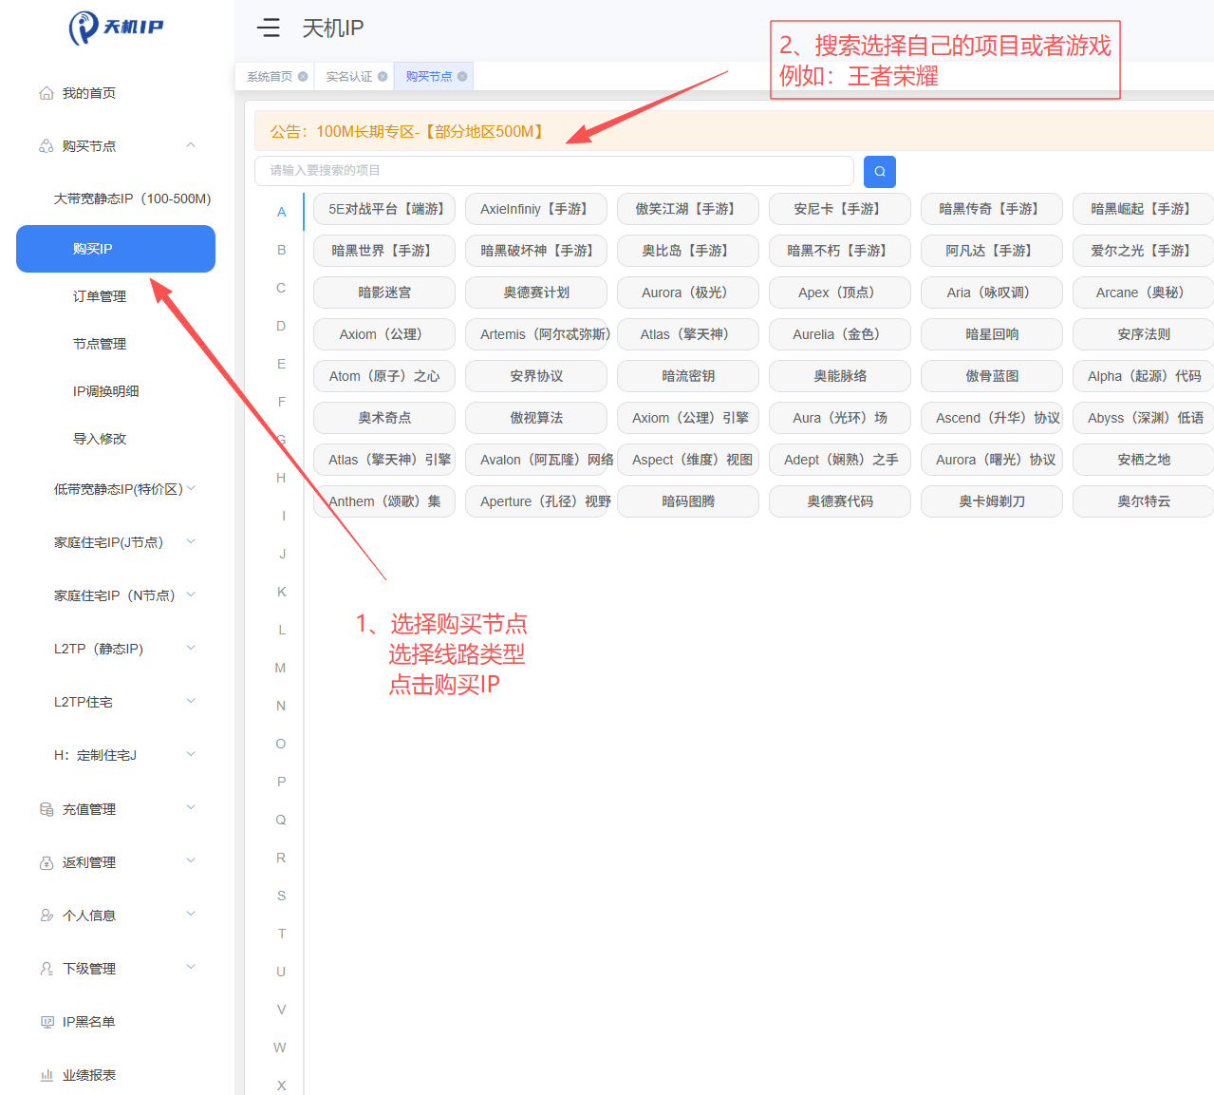Close the 系统首页 tab
1214x1095 pixels.
click(303, 76)
